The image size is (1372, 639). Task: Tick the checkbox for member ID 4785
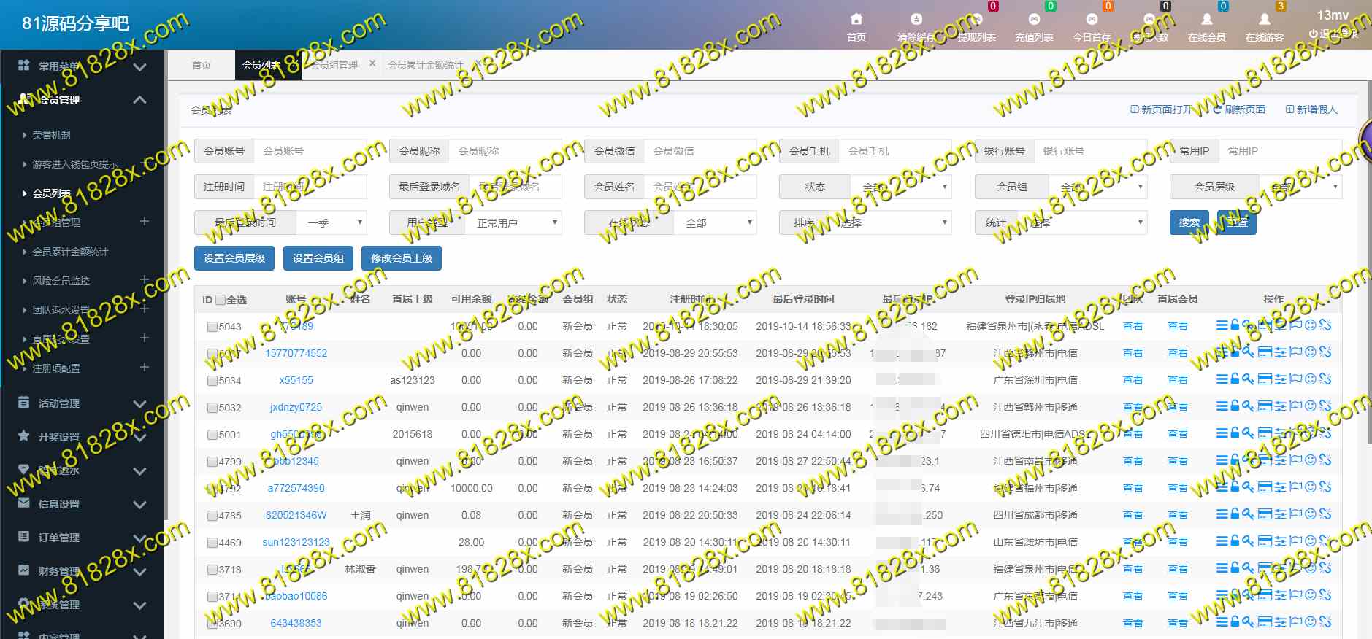click(x=212, y=516)
